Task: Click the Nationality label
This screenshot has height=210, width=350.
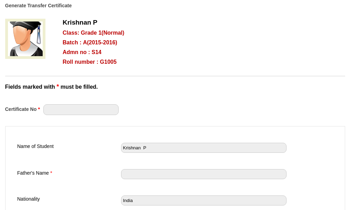Action: [x=28, y=199]
